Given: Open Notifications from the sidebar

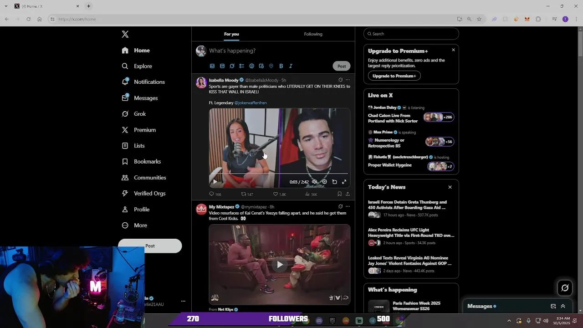Looking at the screenshot, I should pos(143,82).
